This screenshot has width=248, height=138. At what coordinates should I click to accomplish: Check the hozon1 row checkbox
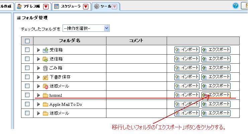coord(27,95)
